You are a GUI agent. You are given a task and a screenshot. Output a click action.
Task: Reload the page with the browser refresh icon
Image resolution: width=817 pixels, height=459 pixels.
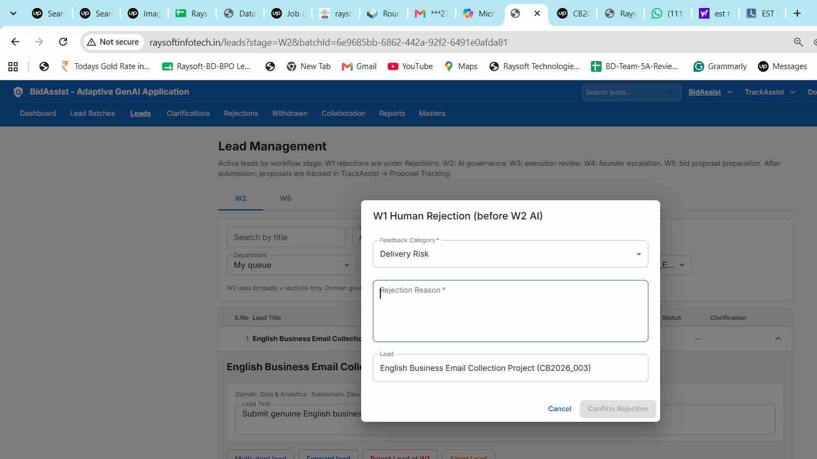click(63, 42)
